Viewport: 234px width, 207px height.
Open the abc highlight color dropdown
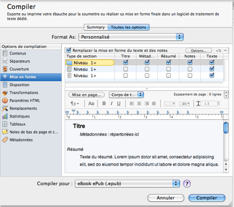(184, 104)
